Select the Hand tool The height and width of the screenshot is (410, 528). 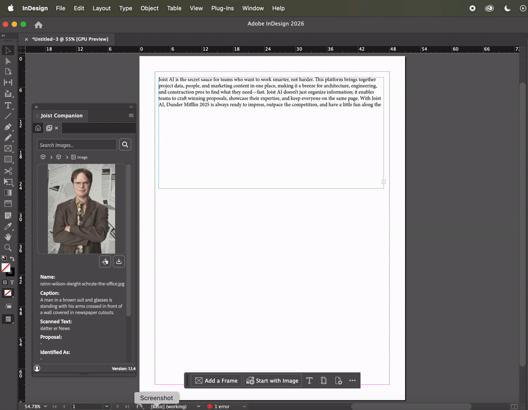(x=8, y=237)
